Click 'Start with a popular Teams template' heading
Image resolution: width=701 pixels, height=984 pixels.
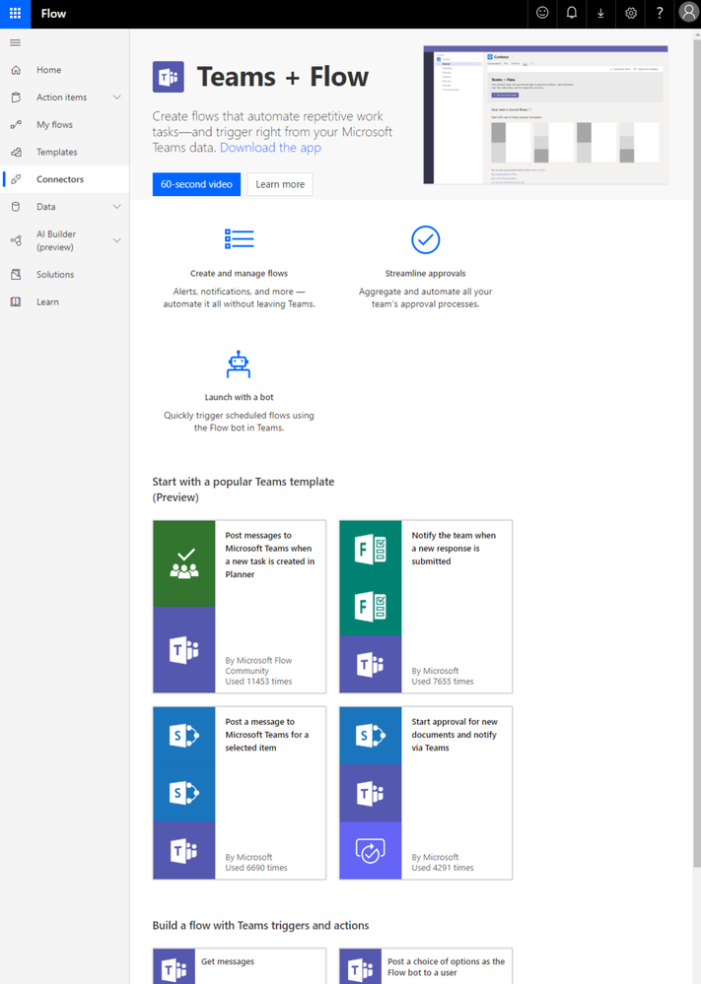pos(244,490)
